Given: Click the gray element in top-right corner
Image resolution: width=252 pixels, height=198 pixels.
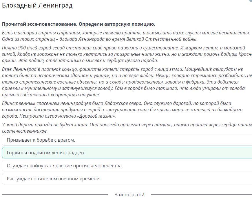Looking at the screenshot, I should click(x=251, y=1).
